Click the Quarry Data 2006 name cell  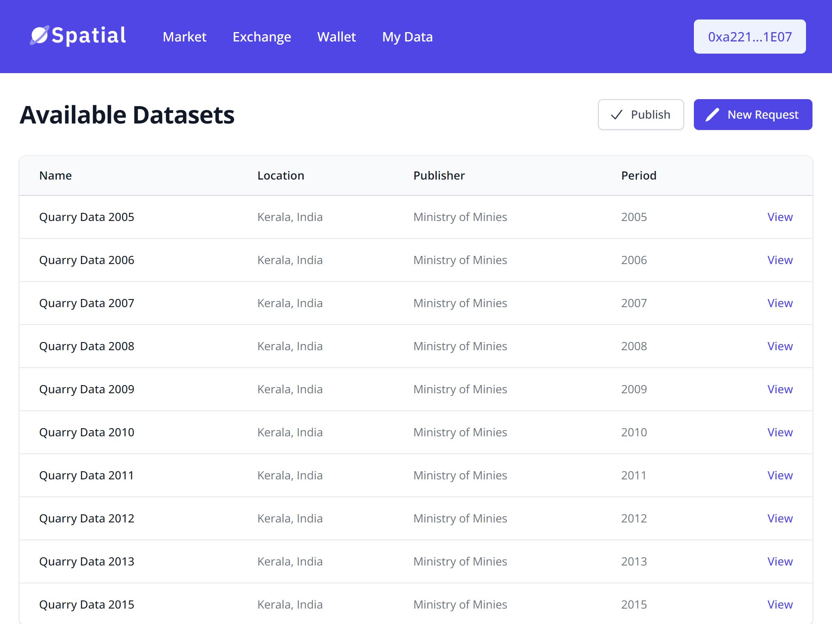(87, 260)
